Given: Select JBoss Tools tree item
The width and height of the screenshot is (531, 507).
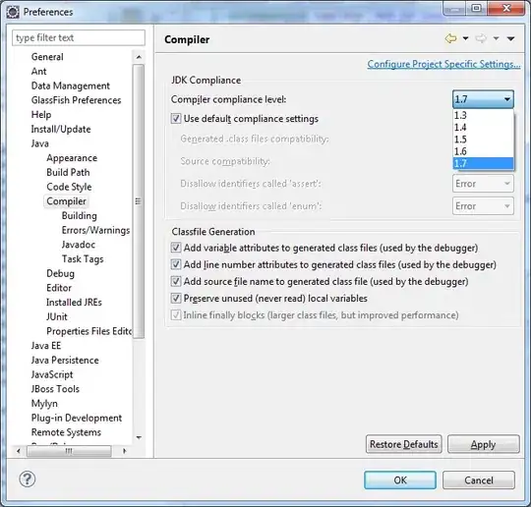Looking at the screenshot, I should (x=55, y=389).
